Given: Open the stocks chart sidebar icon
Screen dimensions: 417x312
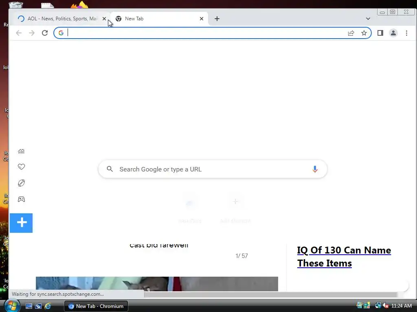Looking at the screenshot, I should click(x=21, y=151).
